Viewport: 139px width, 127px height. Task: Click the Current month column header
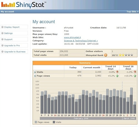click(x=92, y=67)
